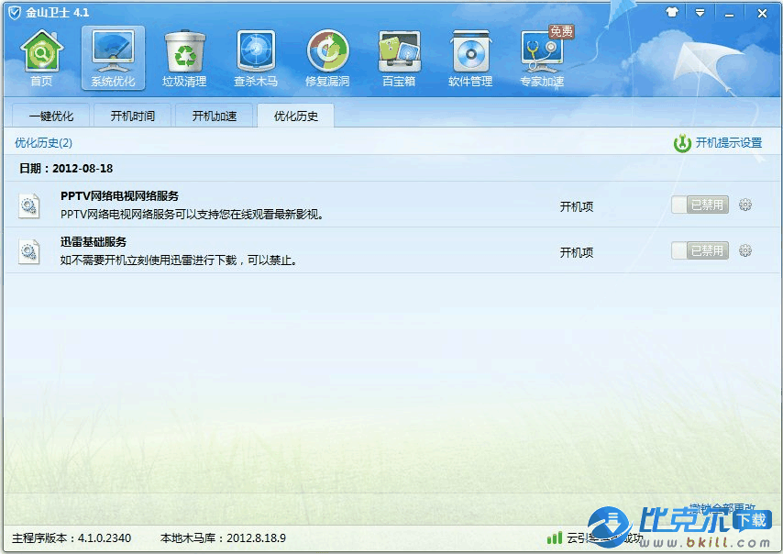Open 专家加速 expert acceleration

coord(542,58)
